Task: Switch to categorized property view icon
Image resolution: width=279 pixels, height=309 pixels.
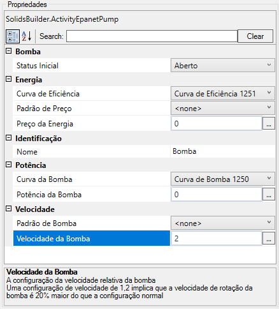Action: [13, 36]
